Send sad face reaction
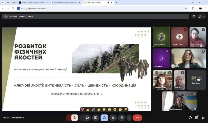This screenshot has width=208, height=123. [115, 110]
